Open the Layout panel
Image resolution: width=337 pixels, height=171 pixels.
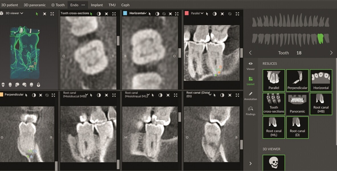click(x=250, y=80)
